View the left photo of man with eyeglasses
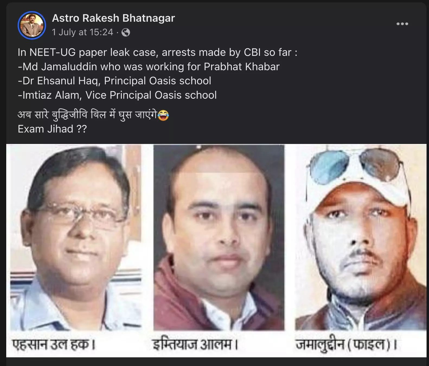This screenshot has width=429, height=366. point(76,237)
